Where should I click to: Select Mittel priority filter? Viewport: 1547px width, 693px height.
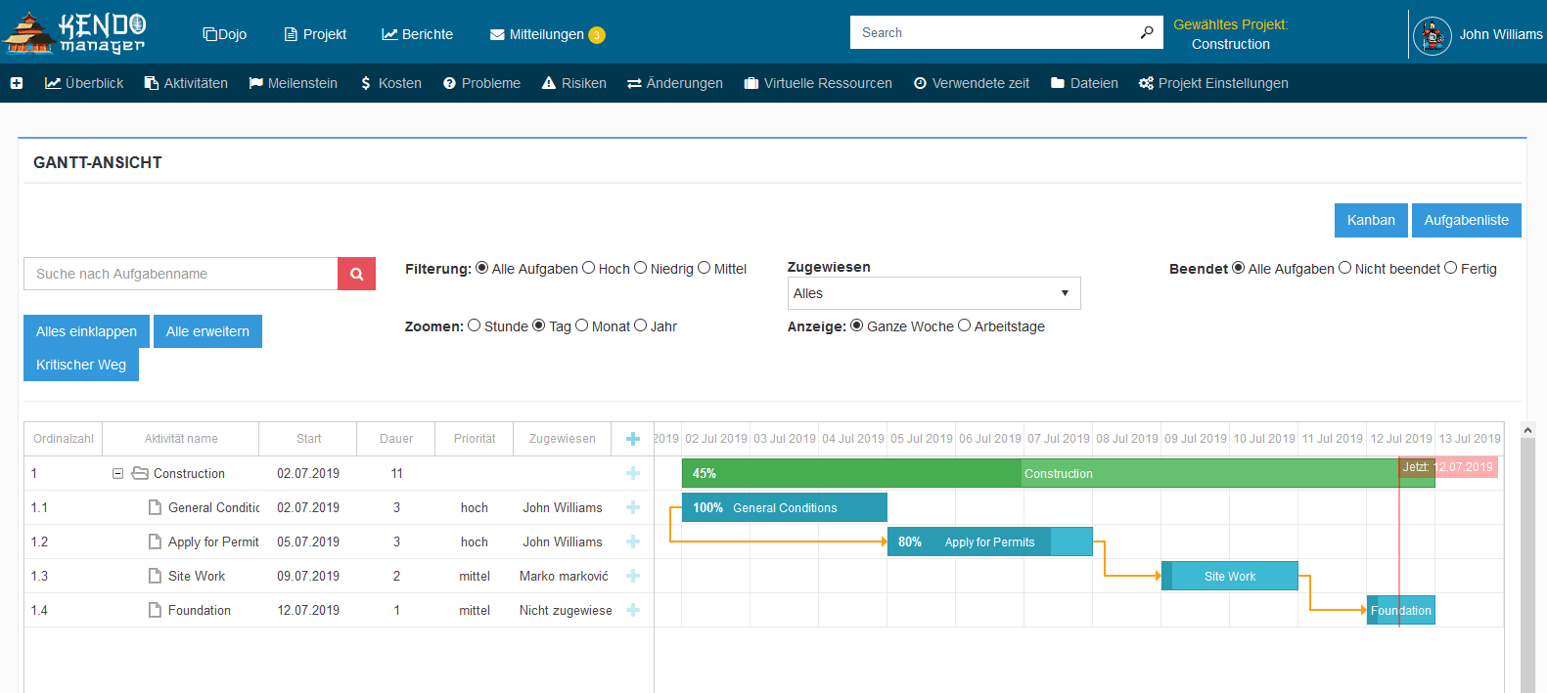(704, 268)
